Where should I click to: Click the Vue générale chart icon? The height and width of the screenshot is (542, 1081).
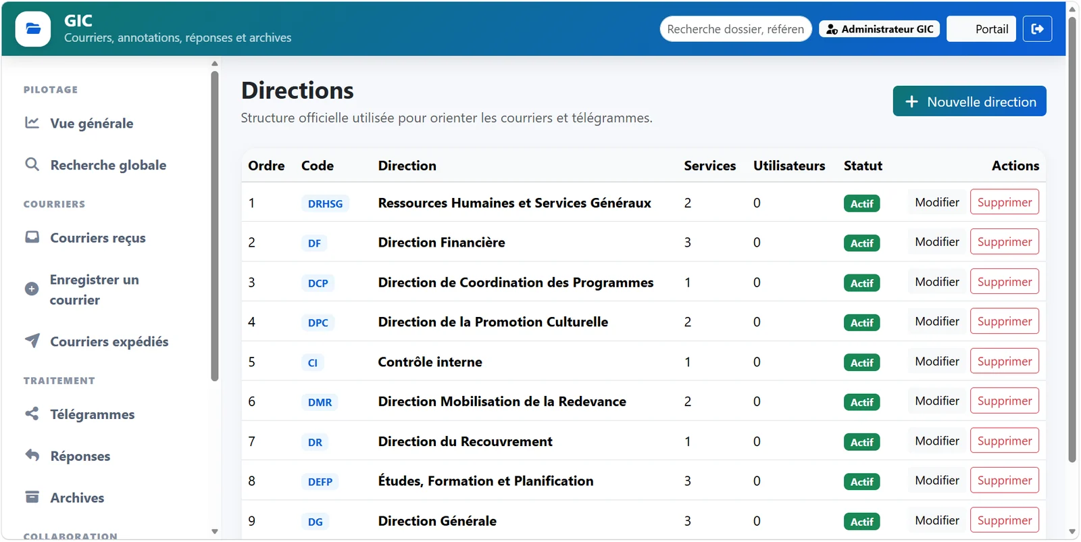[32, 122]
